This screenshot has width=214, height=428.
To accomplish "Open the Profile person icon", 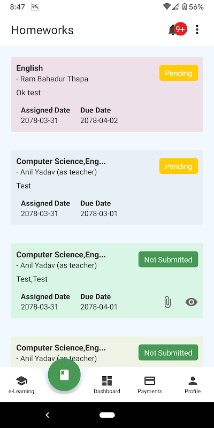I will (x=193, y=380).
